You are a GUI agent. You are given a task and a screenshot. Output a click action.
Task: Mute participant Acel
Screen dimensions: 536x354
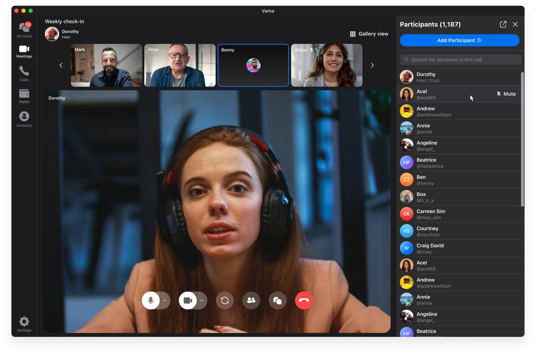(506, 94)
